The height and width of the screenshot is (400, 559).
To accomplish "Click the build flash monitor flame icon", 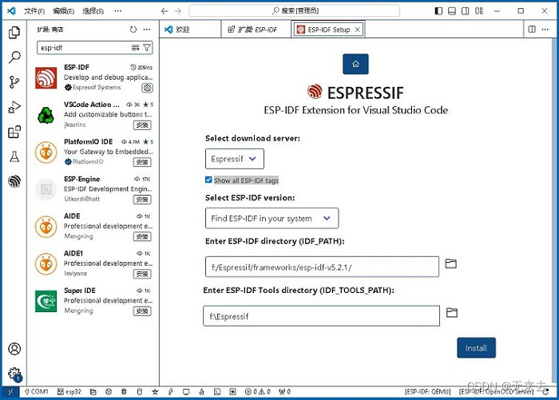I will (x=201, y=392).
